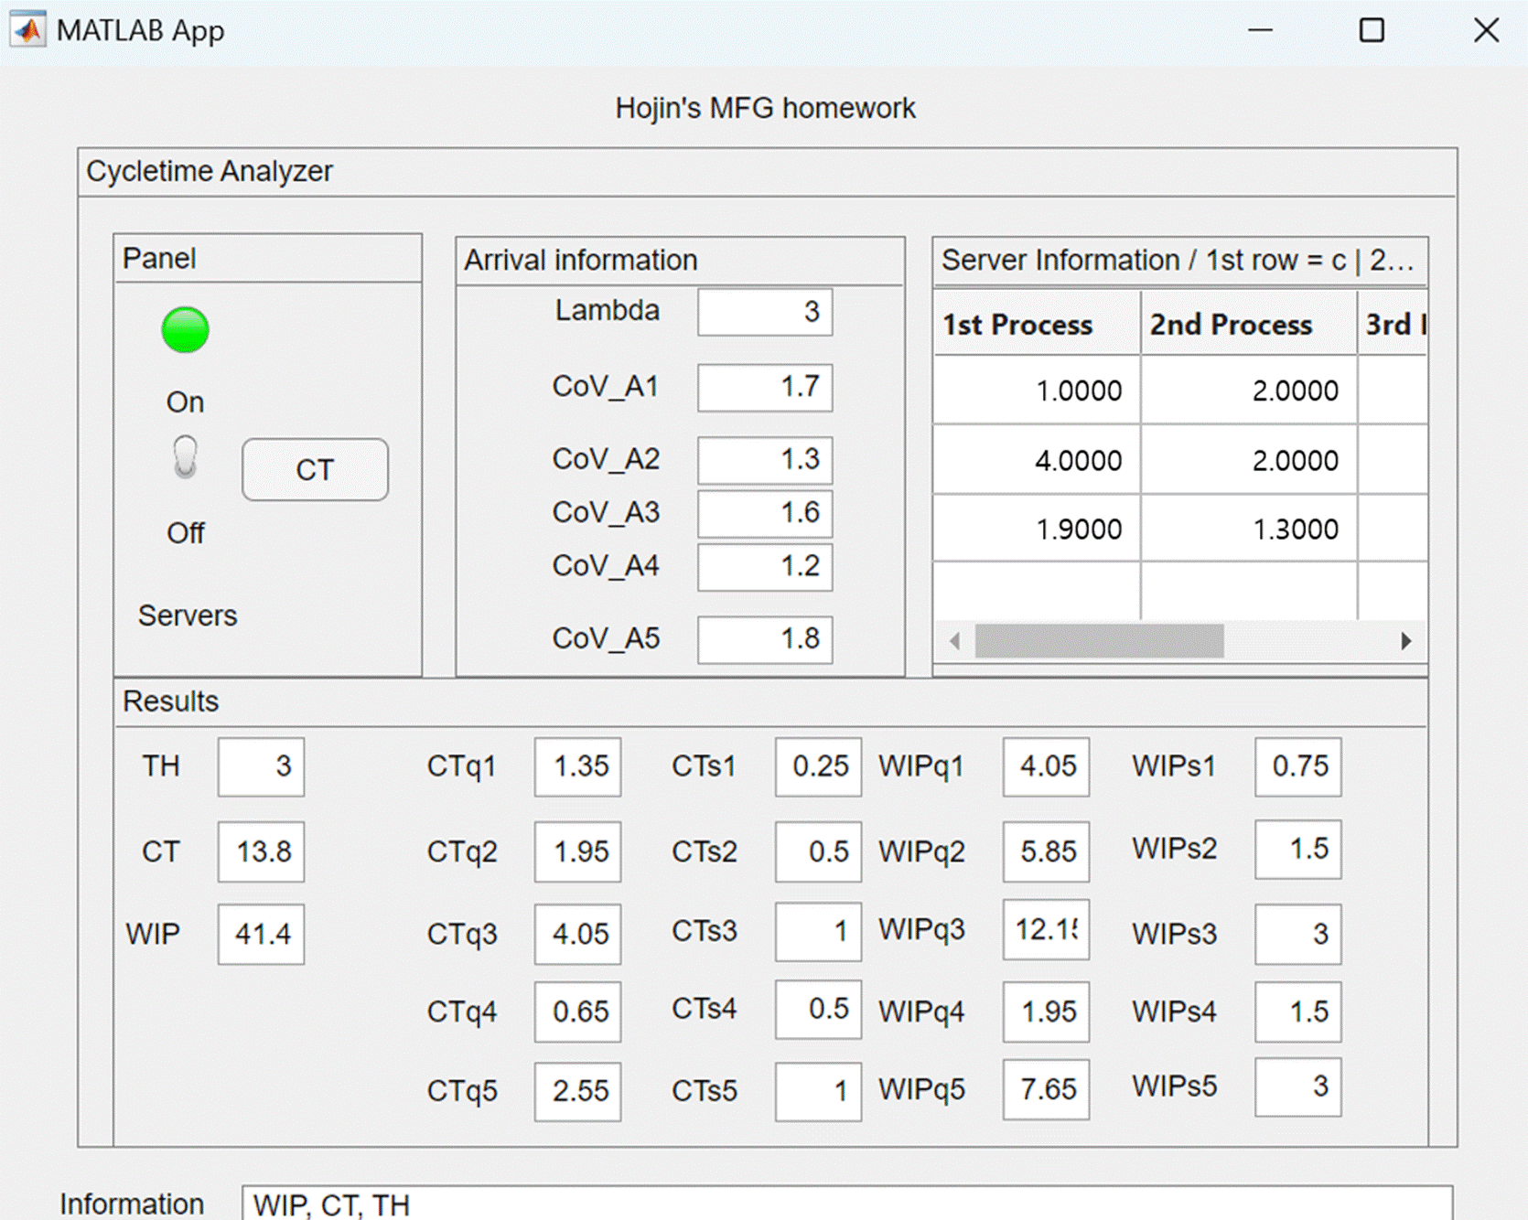This screenshot has width=1528, height=1220.
Task: Click the CTs1 result field
Action: [818, 766]
